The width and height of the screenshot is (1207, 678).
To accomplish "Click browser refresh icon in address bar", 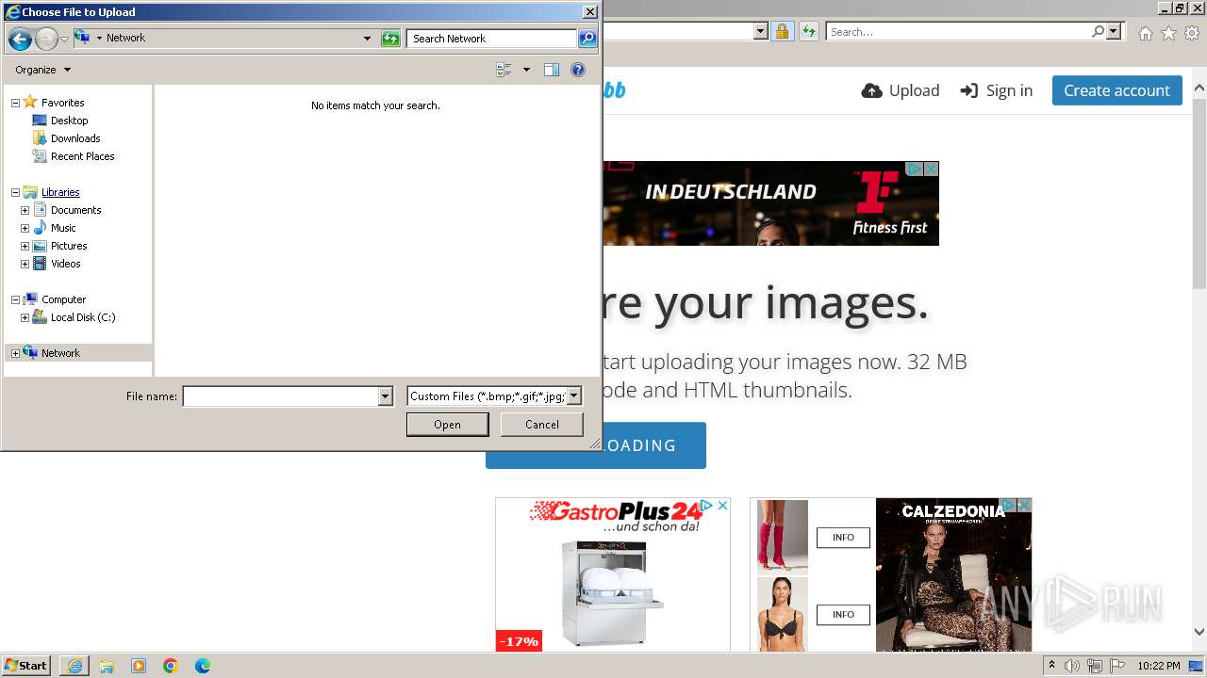I will point(808,31).
